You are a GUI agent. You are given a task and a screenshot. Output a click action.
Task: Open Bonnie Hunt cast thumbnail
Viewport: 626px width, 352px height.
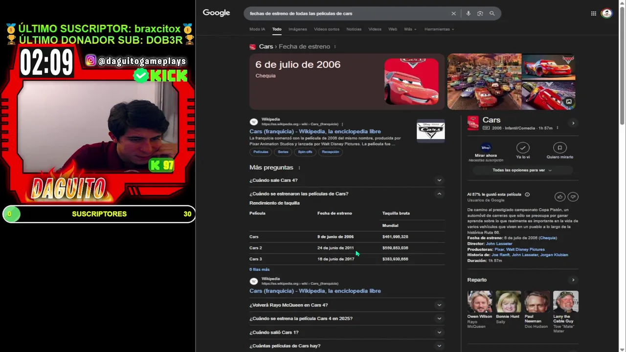coord(508,302)
